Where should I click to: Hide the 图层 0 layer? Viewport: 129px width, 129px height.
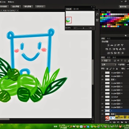(102, 114)
